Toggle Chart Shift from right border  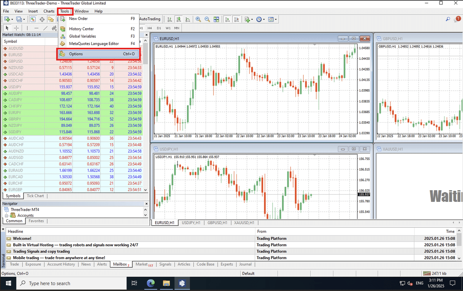[237, 19]
